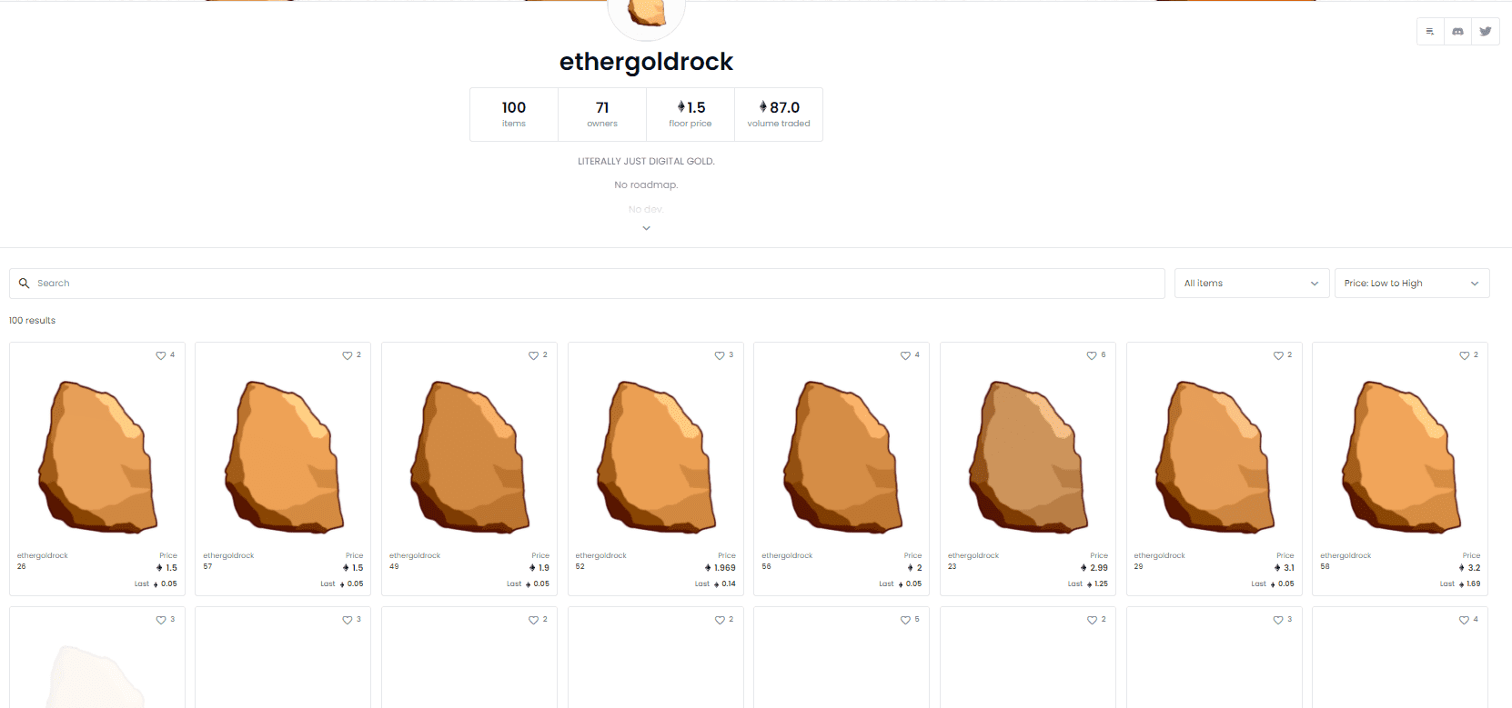The width and height of the screenshot is (1512, 708).
Task: Open the Price: Low to High sort dropdown
Action: [x=1412, y=284]
